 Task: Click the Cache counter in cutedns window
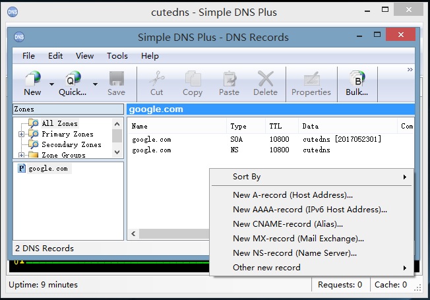coord(391,285)
